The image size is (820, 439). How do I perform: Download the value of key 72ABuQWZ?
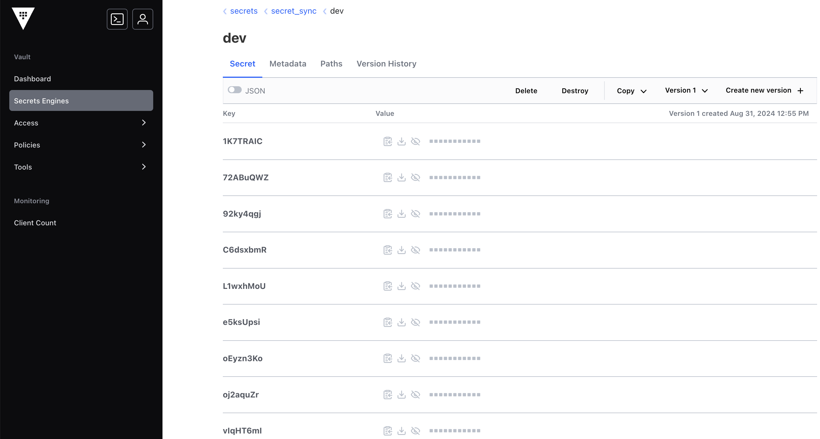click(401, 177)
